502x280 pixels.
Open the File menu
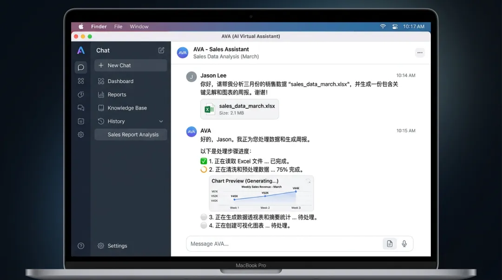tap(118, 26)
